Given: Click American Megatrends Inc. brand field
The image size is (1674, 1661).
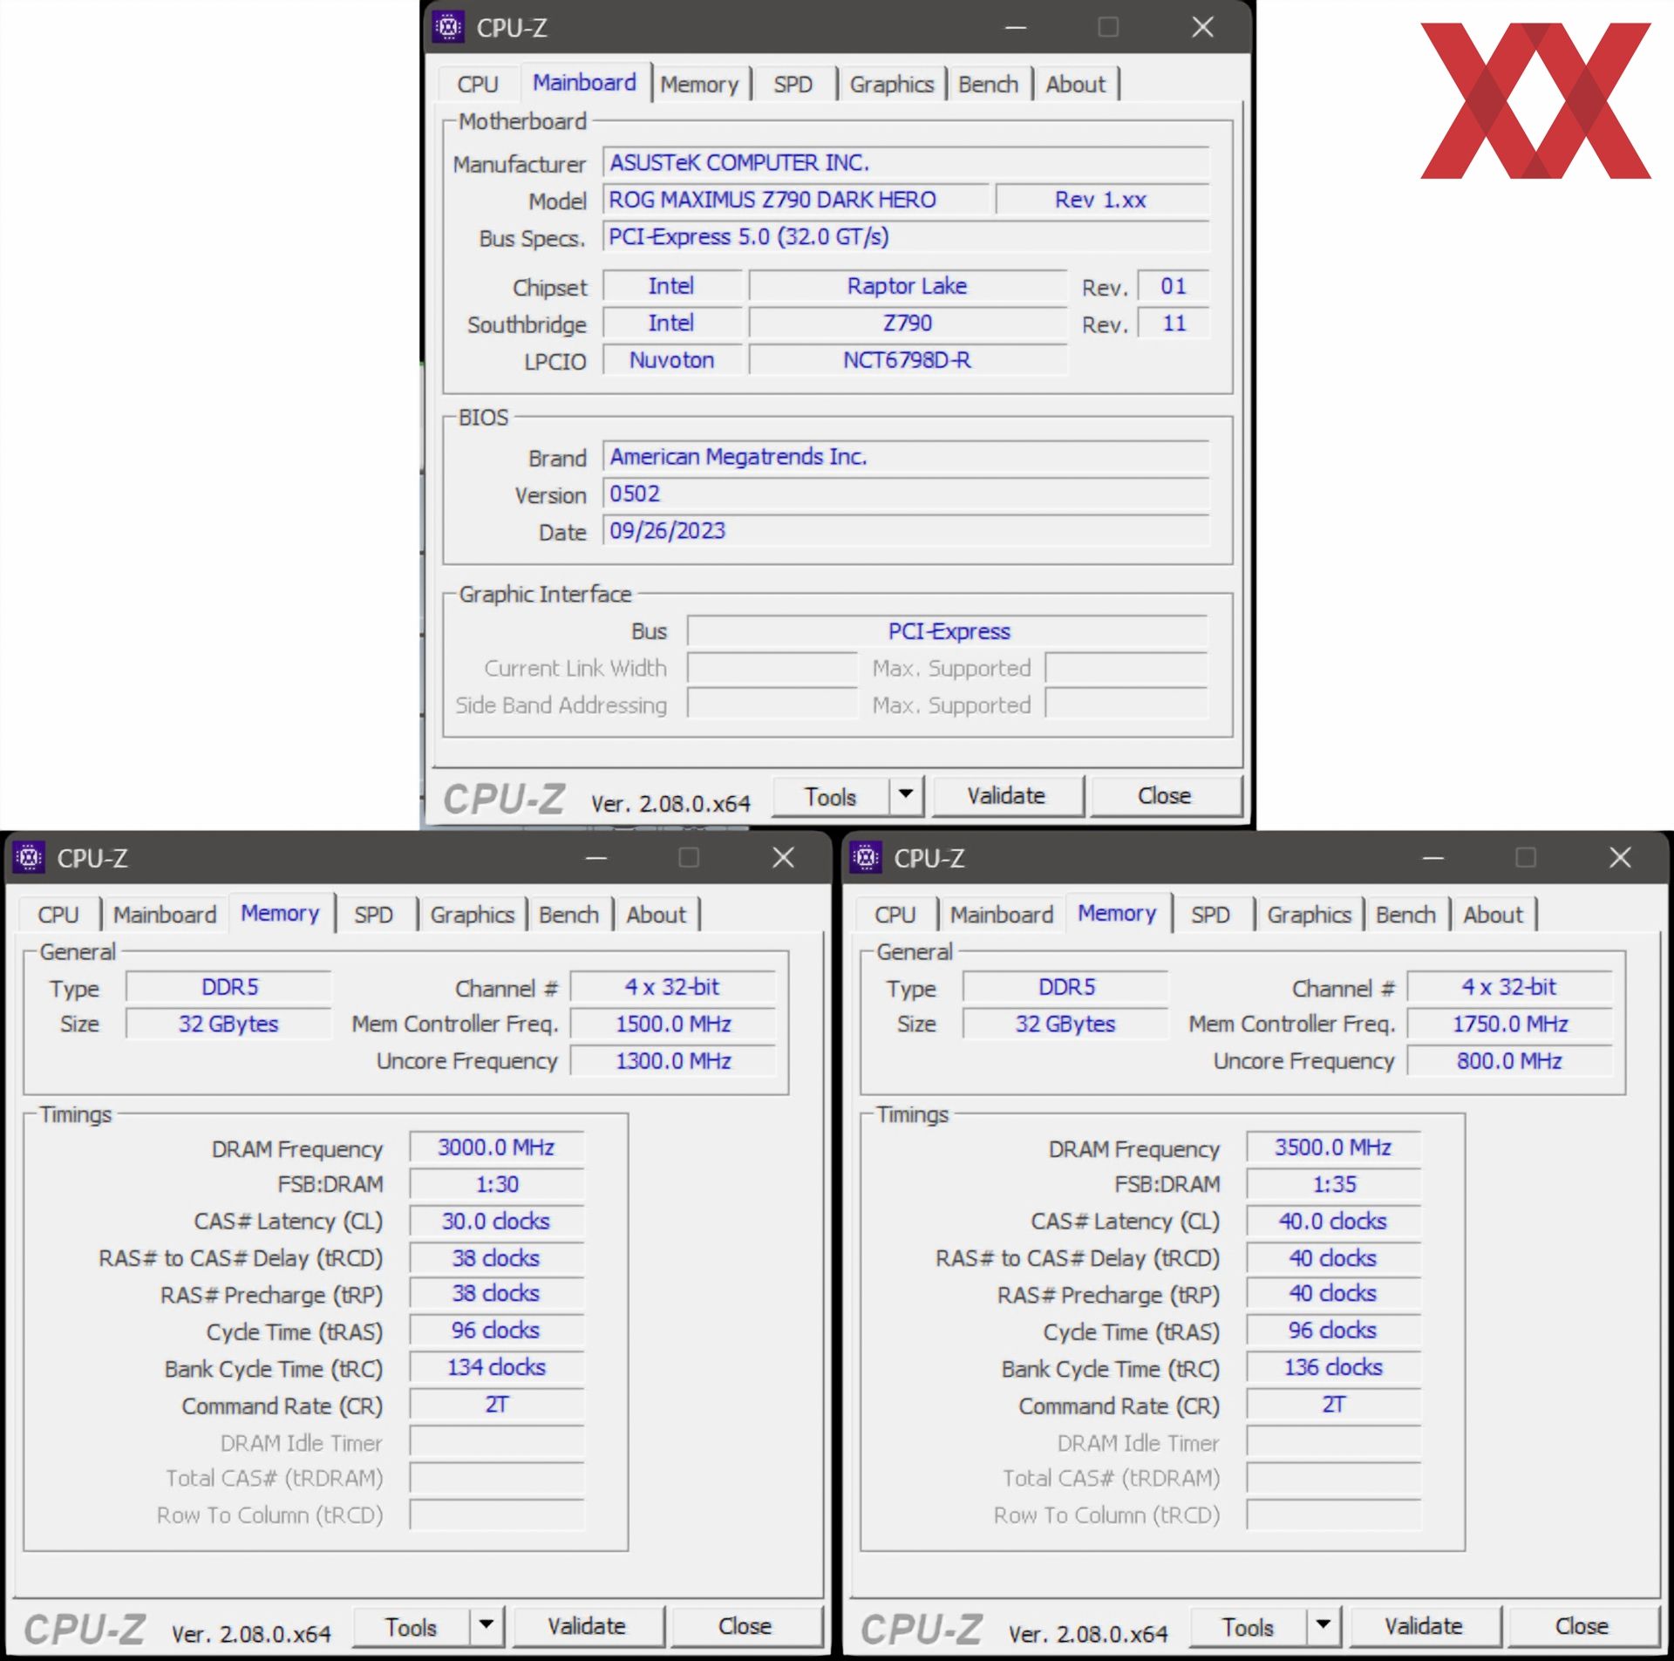Looking at the screenshot, I should [907, 457].
